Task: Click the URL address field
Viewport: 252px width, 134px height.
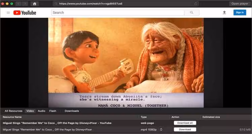Action: coord(125,4)
